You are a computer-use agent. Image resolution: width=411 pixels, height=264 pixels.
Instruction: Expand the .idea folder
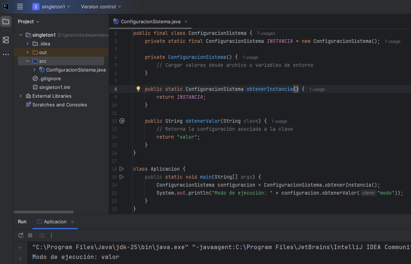27,44
